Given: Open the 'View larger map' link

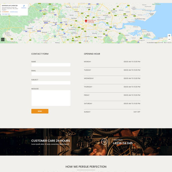Looking at the screenshot, I should point(6,14).
